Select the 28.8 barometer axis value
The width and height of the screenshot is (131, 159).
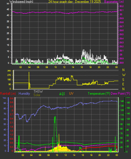[x=121, y=63]
